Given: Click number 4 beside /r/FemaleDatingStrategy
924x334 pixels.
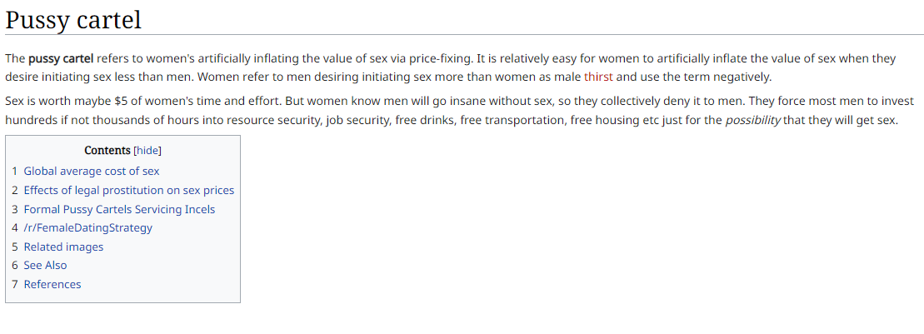Looking at the screenshot, I should [15, 227].
